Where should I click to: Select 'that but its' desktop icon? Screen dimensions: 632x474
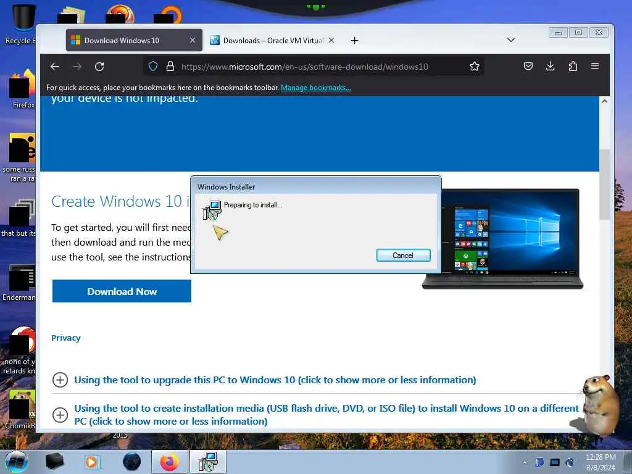pos(19,218)
